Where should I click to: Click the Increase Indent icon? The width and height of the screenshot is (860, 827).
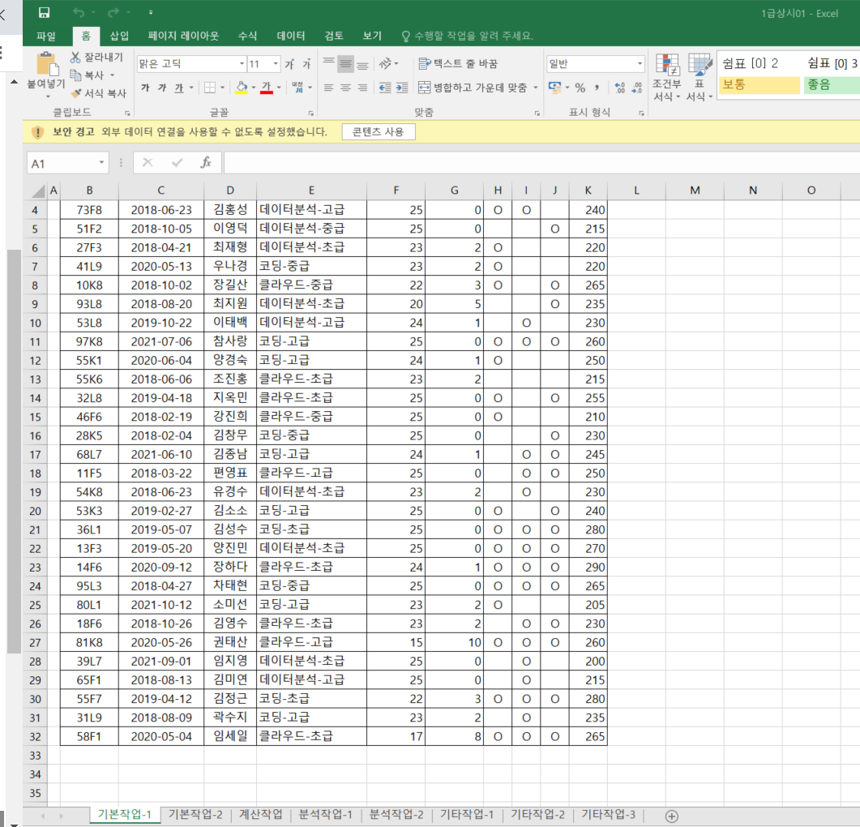coord(401,88)
